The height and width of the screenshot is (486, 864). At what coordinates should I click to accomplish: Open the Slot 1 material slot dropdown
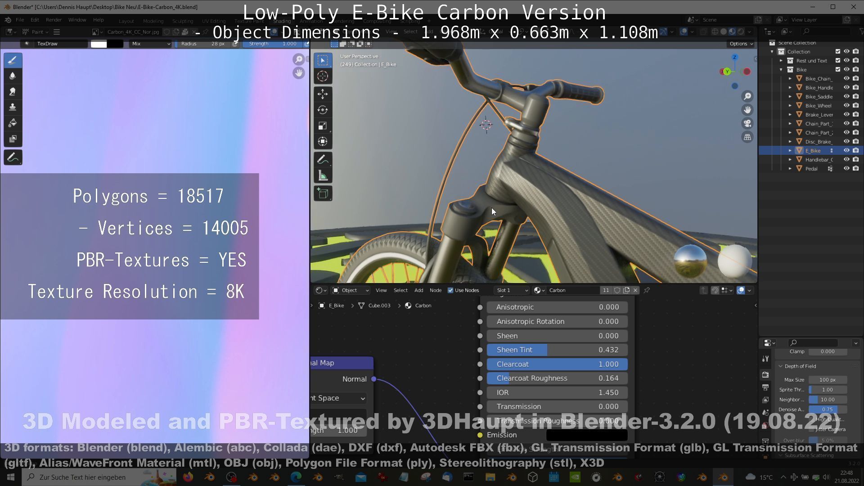[512, 290]
